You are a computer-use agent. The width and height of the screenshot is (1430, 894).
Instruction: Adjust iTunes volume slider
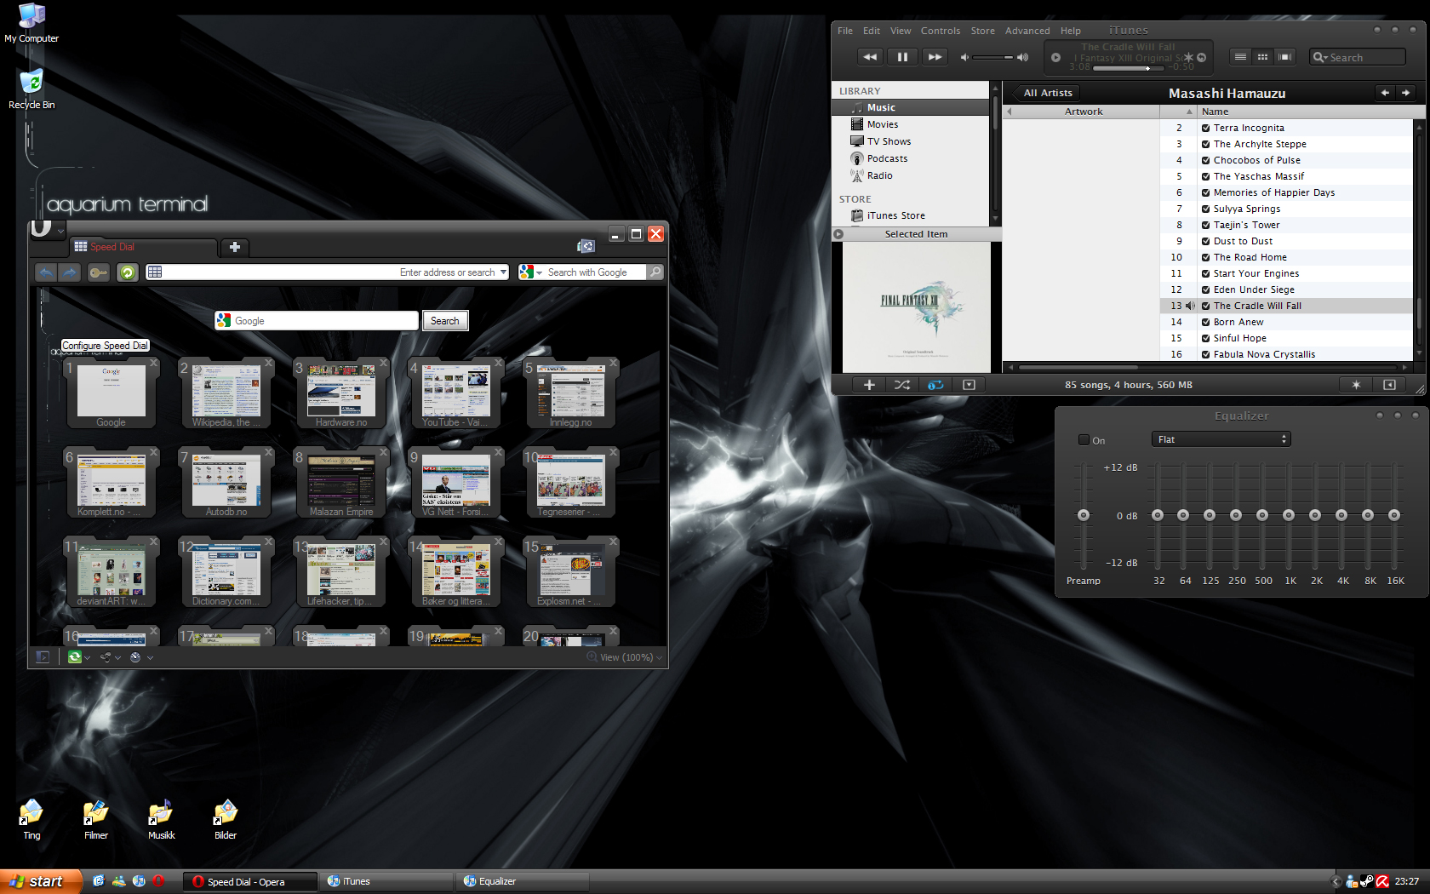[993, 57]
